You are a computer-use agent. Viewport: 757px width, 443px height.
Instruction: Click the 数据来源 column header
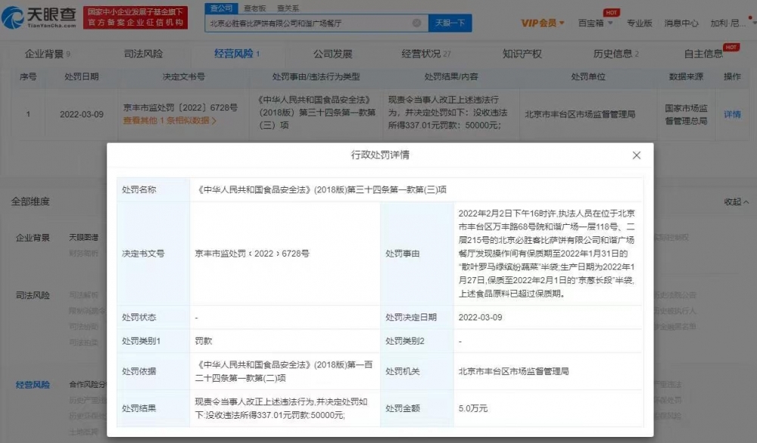pyautogui.click(x=686, y=76)
